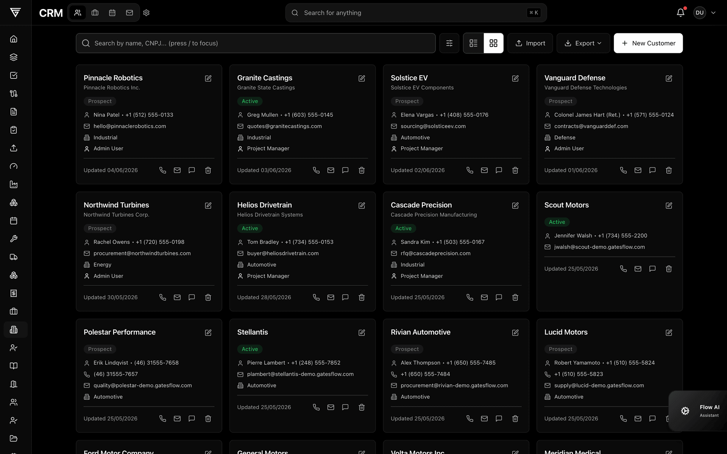This screenshot has width=727, height=454.
Task: Click the Import button
Action: 530,43
